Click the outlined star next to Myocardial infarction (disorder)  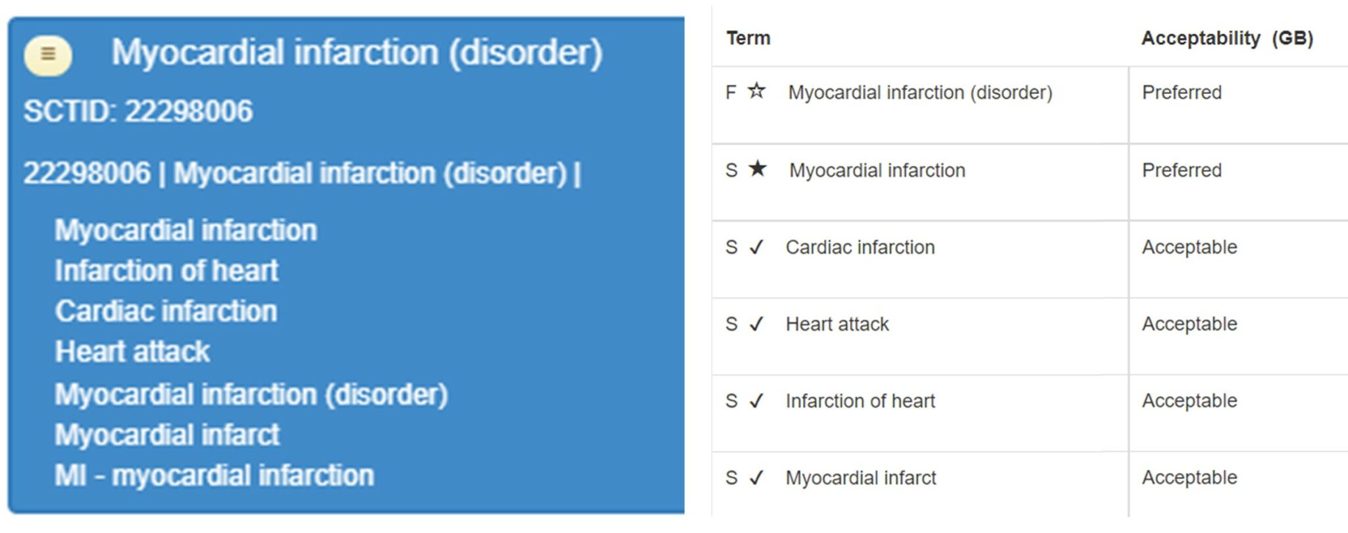(756, 92)
